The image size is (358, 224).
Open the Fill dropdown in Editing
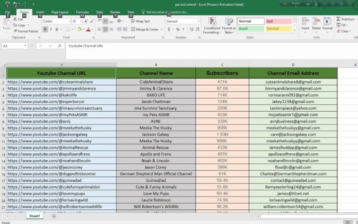coord(342,25)
